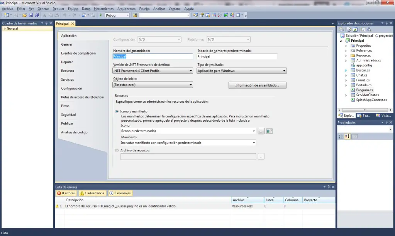The height and width of the screenshot is (236, 395).
Task: Open the Extension Manager toolbar icon
Action: pyautogui.click(x=232, y=15)
